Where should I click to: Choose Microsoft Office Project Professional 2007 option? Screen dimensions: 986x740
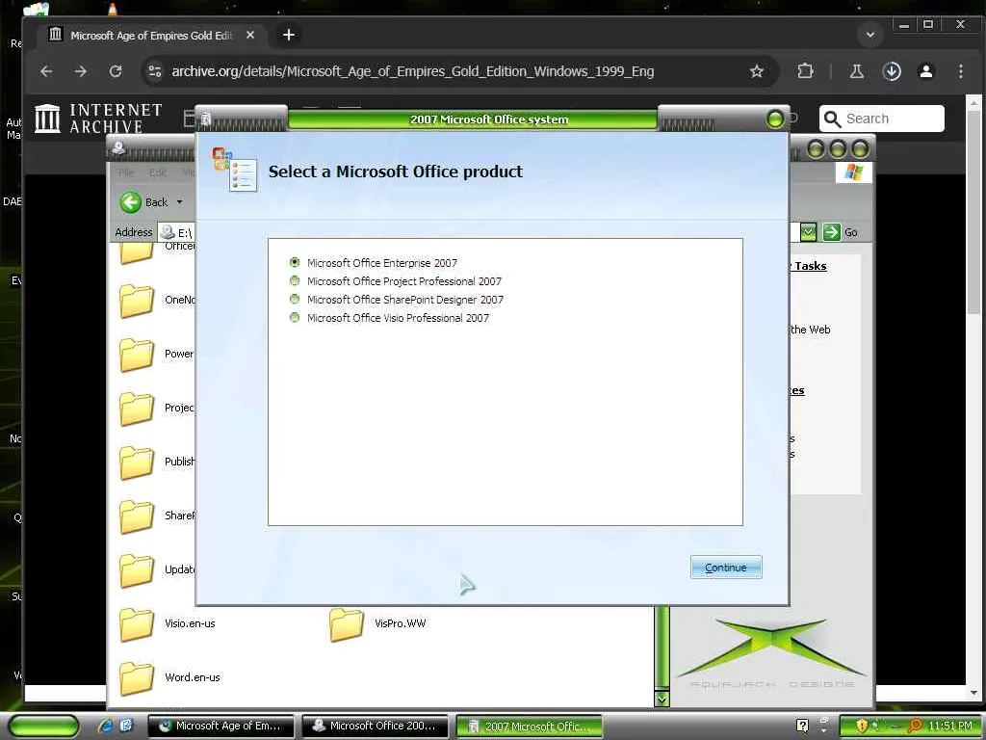pos(295,280)
